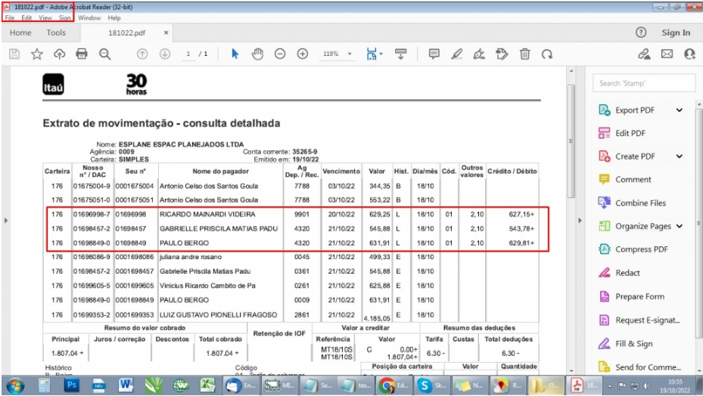Click the page number input field

[188, 54]
